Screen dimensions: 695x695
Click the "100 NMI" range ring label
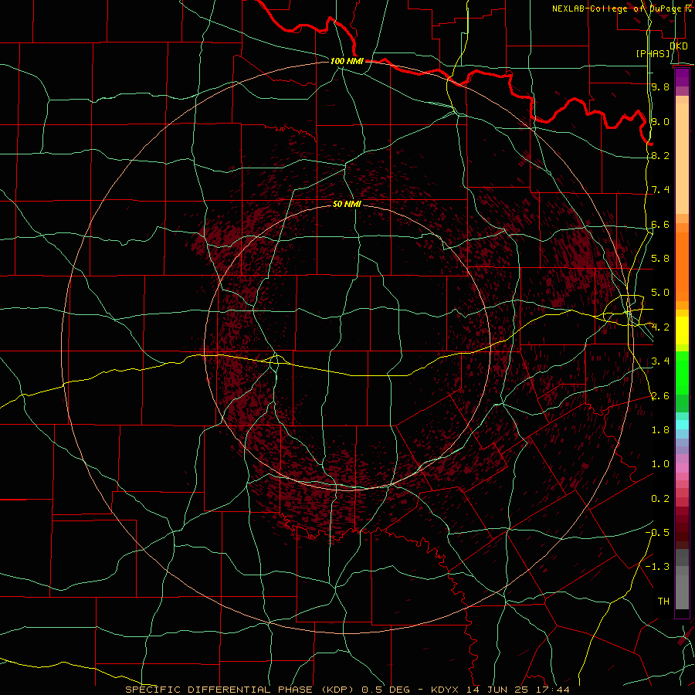tap(347, 61)
